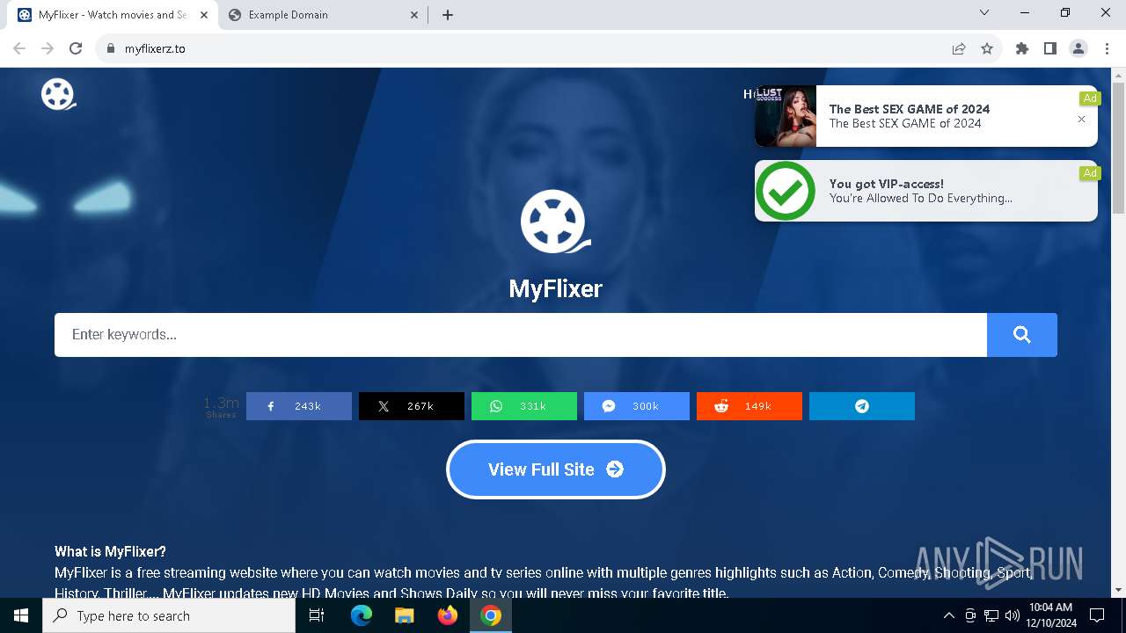Image resolution: width=1126 pixels, height=633 pixels.
Task: Click the blue search magnifier button
Action: pyautogui.click(x=1021, y=335)
